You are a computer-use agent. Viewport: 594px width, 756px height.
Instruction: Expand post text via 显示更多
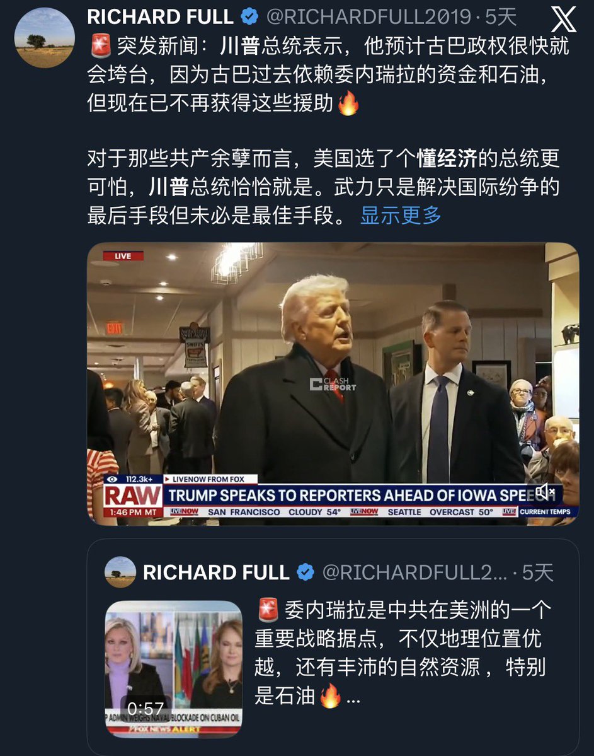[x=401, y=215]
